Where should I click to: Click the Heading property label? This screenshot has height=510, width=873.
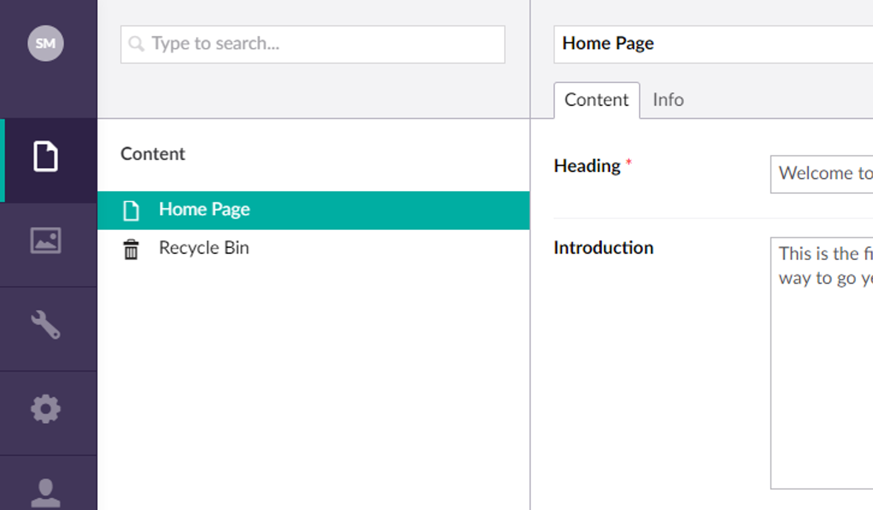tap(587, 166)
